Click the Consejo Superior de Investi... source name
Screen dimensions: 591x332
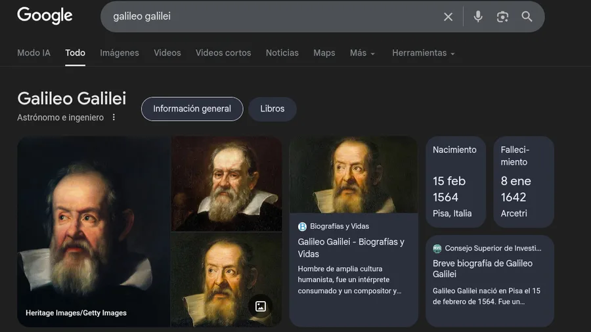pos(493,249)
